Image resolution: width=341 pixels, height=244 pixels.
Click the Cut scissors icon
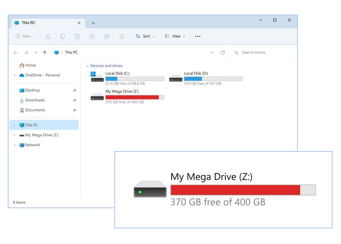pos(48,36)
